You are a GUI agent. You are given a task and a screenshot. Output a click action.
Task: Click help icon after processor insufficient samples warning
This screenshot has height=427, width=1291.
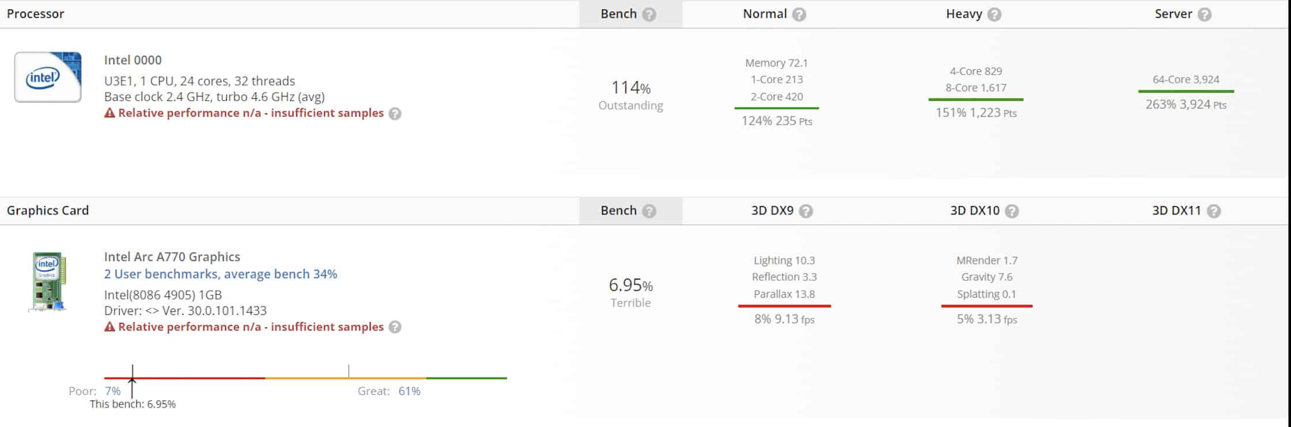pyautogui.click(x=394, y=113)
